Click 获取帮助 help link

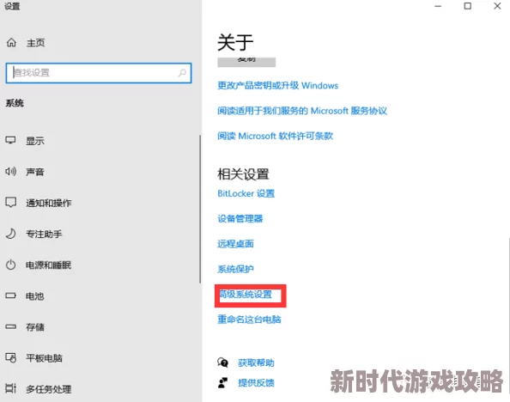point(256,362)
